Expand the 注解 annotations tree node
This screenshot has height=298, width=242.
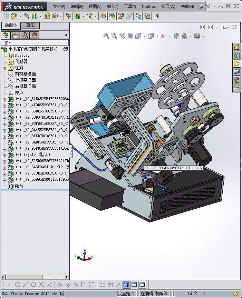pyautogui.click(x=4, y=69)
